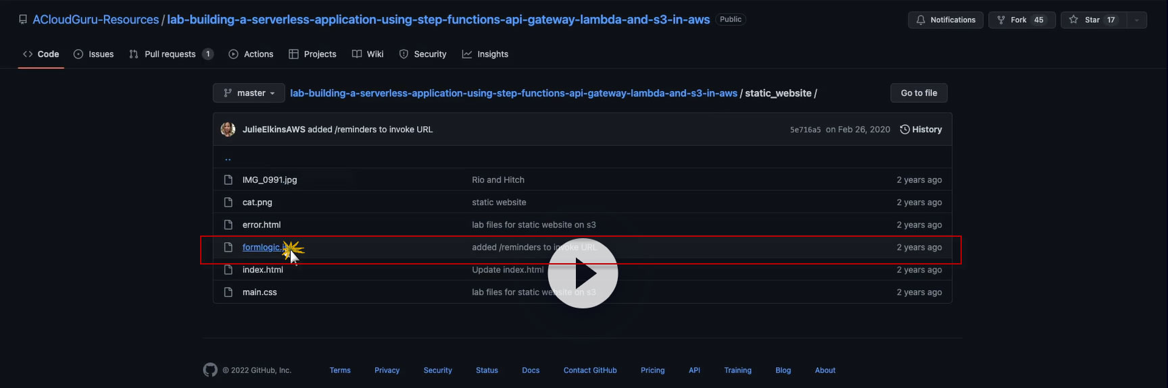Navigate to parent directory with two dots
The height and width of the screenshot is (388, 1168).
coord(228,159)
